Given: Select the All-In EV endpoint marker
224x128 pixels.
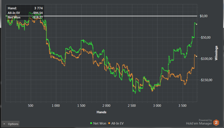Looking at the screenshot, I should pos(196,56).
